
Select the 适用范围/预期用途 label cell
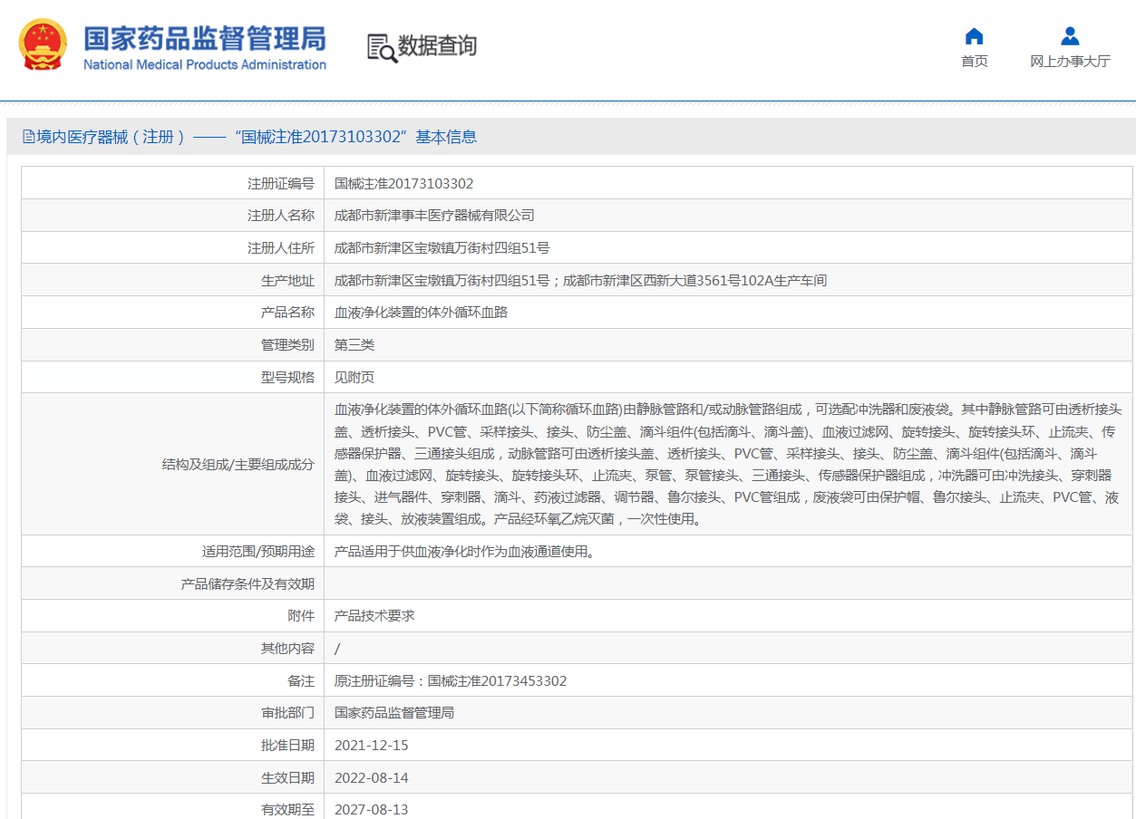click(173, 551)
